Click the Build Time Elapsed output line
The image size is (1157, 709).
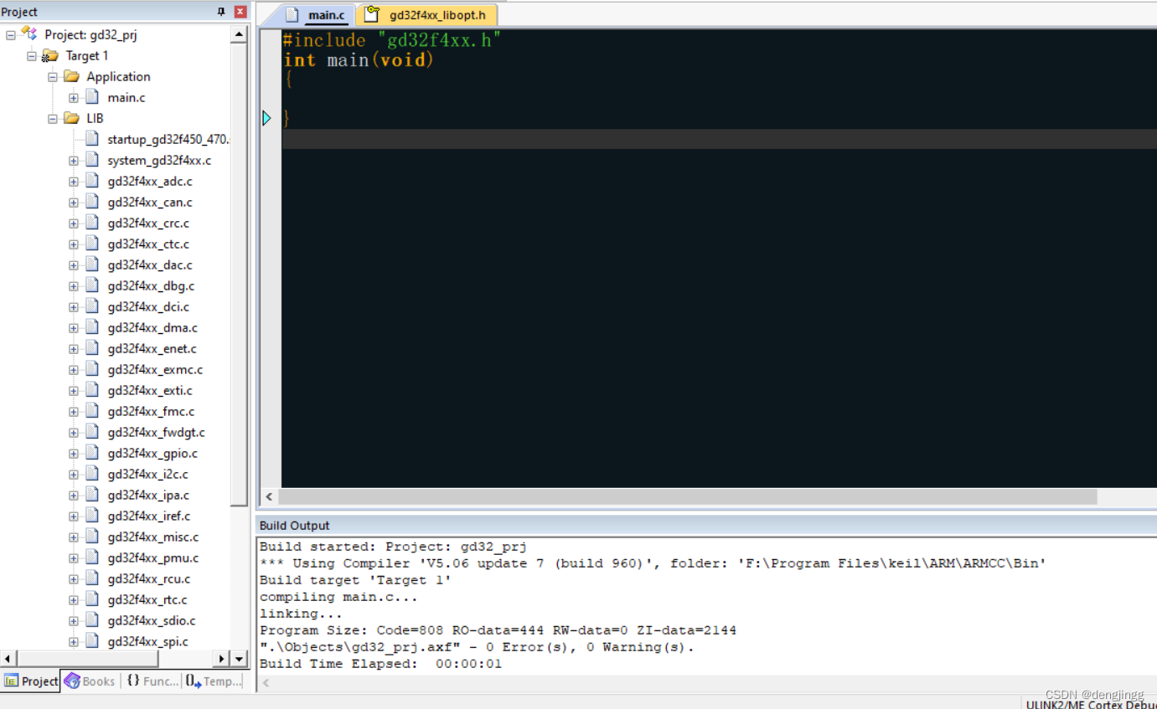click(380, 664)
